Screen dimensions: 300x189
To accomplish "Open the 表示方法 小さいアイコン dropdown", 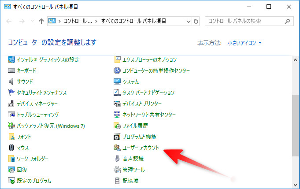I will click(x=244, y=43).
